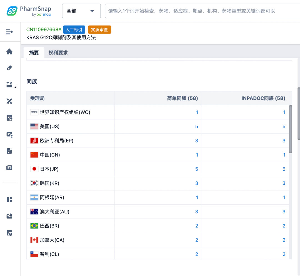Image resolution: width=300 pixels, height=276 pixels.
Task: Click the 实质审查 status badge
Action: tap(99, 30)
